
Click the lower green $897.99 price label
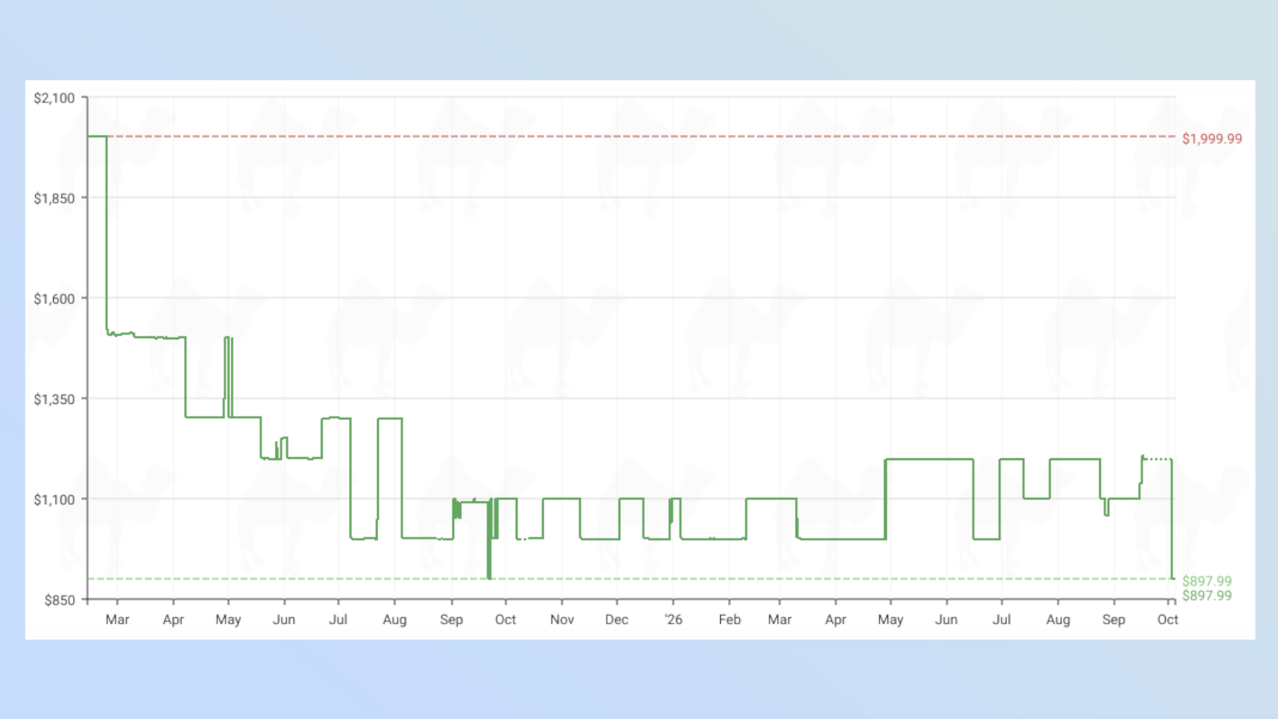click(x=1206, y=596)
